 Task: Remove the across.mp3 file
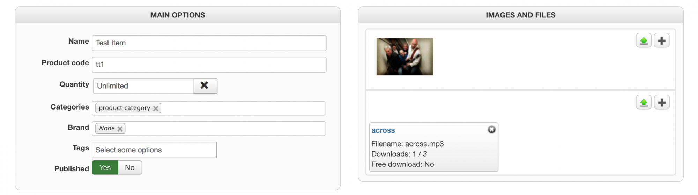coord(491,129)
